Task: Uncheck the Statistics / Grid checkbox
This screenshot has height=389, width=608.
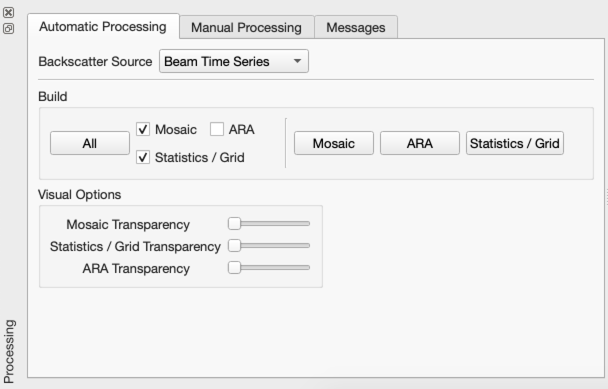Action: point(143,157)
